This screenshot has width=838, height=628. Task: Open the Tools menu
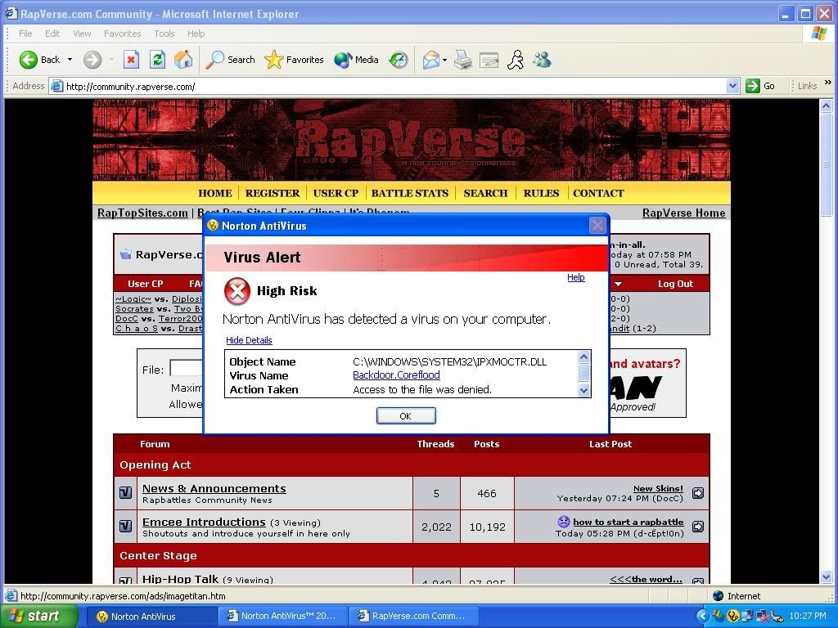164,33
